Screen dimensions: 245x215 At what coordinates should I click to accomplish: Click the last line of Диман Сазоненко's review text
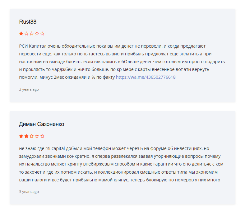(x=120, y=180)
